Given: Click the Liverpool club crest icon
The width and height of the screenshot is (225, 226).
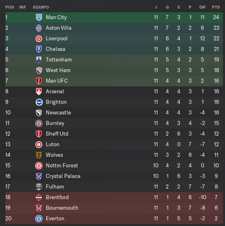Looking at the screenshot, I should click(39, 39).
